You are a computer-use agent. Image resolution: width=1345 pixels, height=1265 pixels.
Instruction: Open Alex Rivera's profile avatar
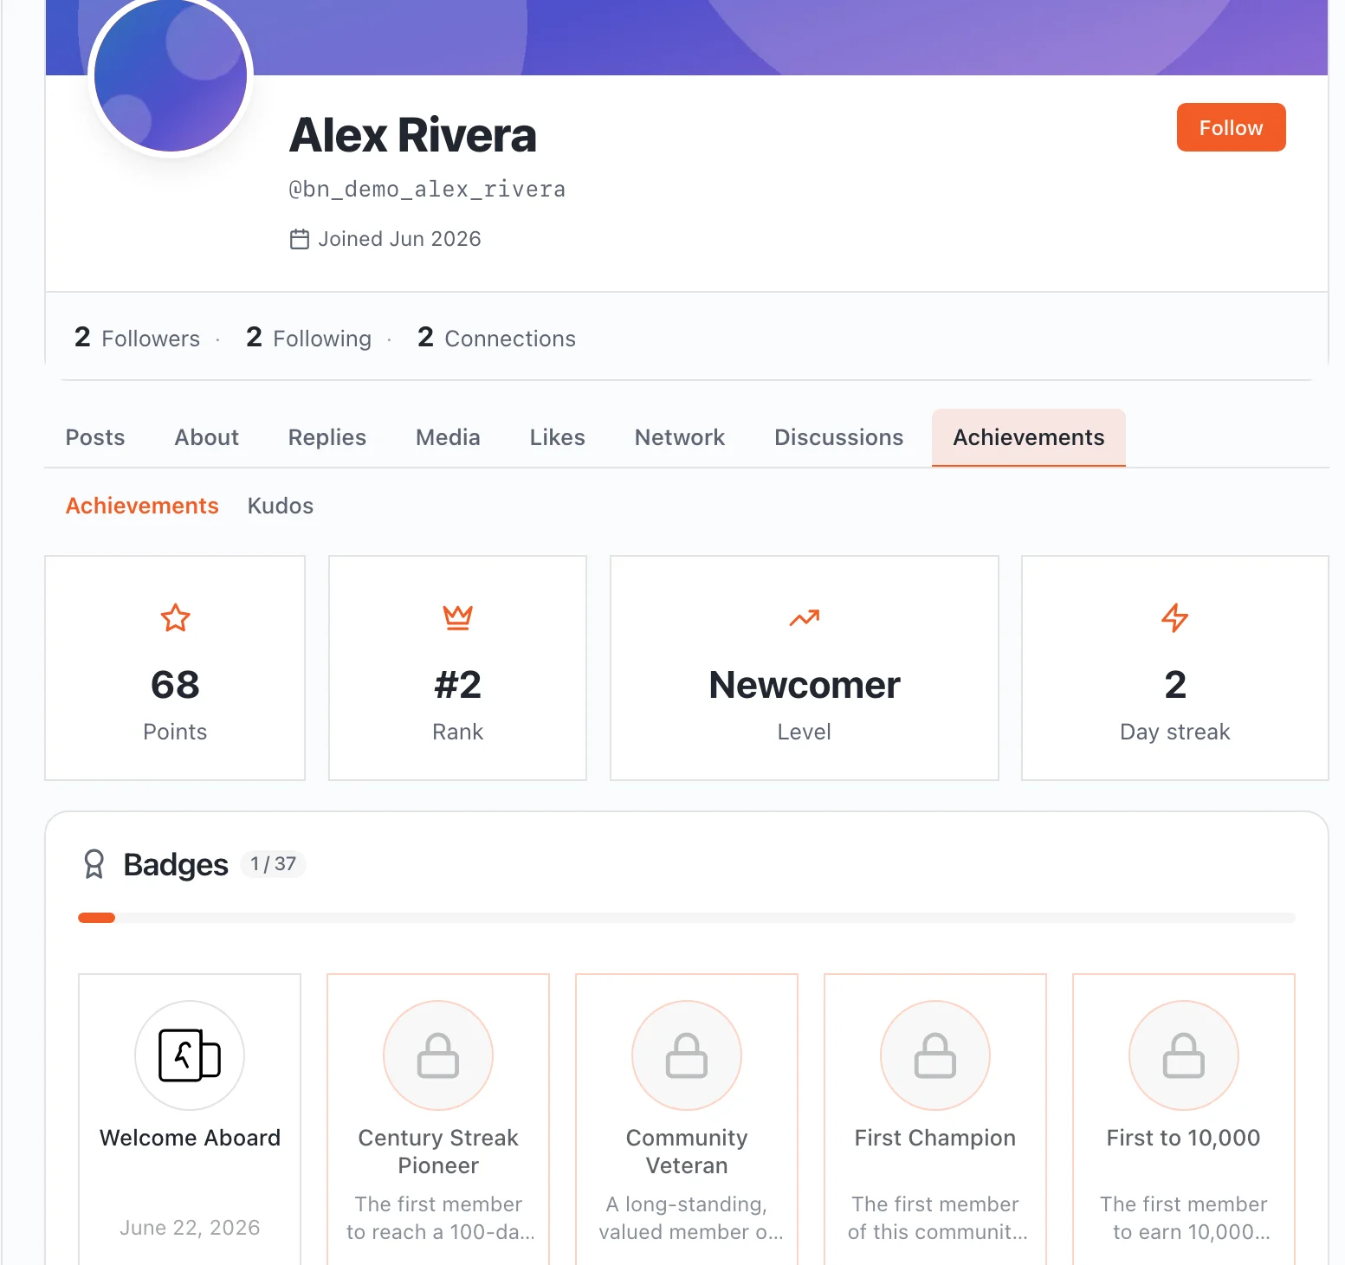171,76
